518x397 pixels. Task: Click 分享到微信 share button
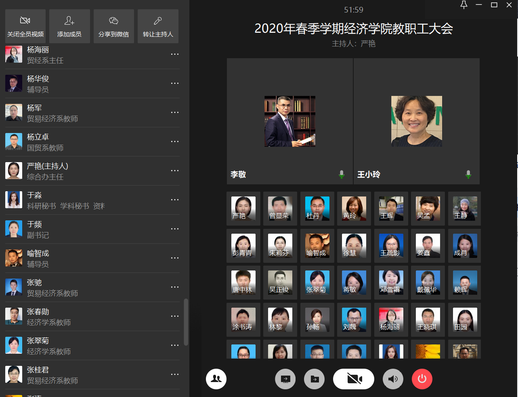114,26
